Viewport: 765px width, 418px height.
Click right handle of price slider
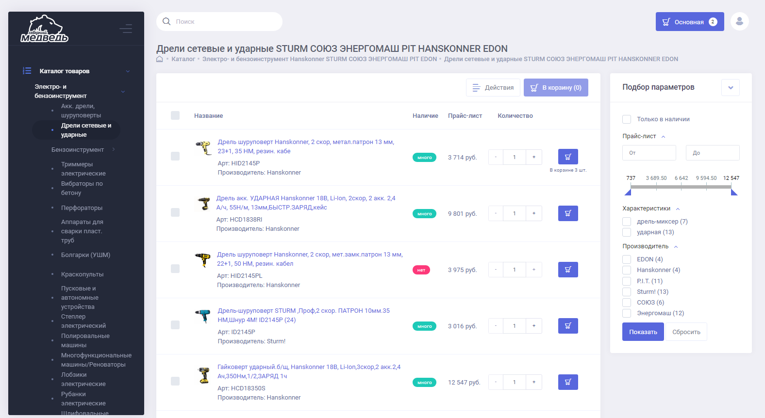734,192
